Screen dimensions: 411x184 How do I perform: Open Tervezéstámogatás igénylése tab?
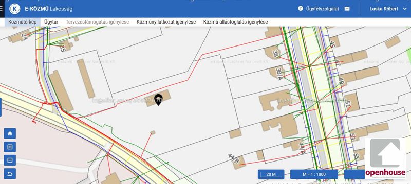[97, 22]
